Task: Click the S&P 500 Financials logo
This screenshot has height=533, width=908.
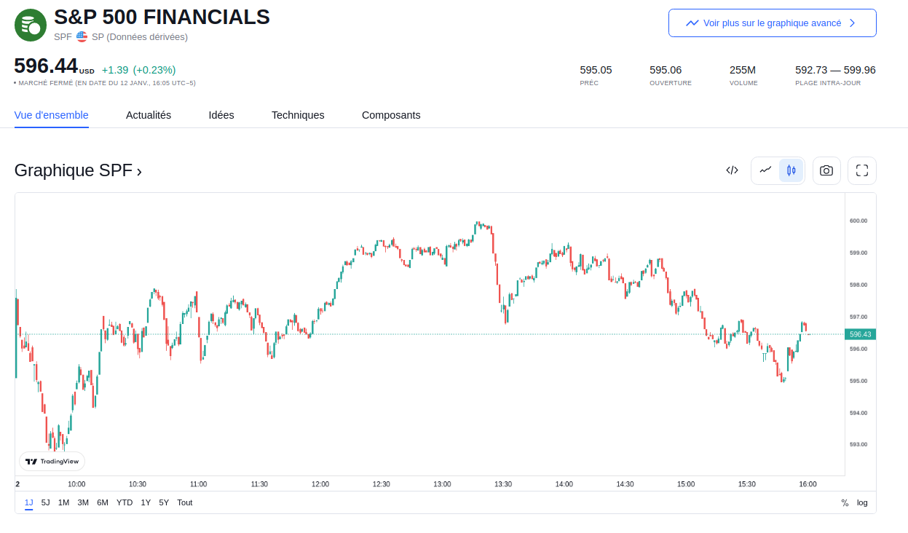Action: (31, 25)
